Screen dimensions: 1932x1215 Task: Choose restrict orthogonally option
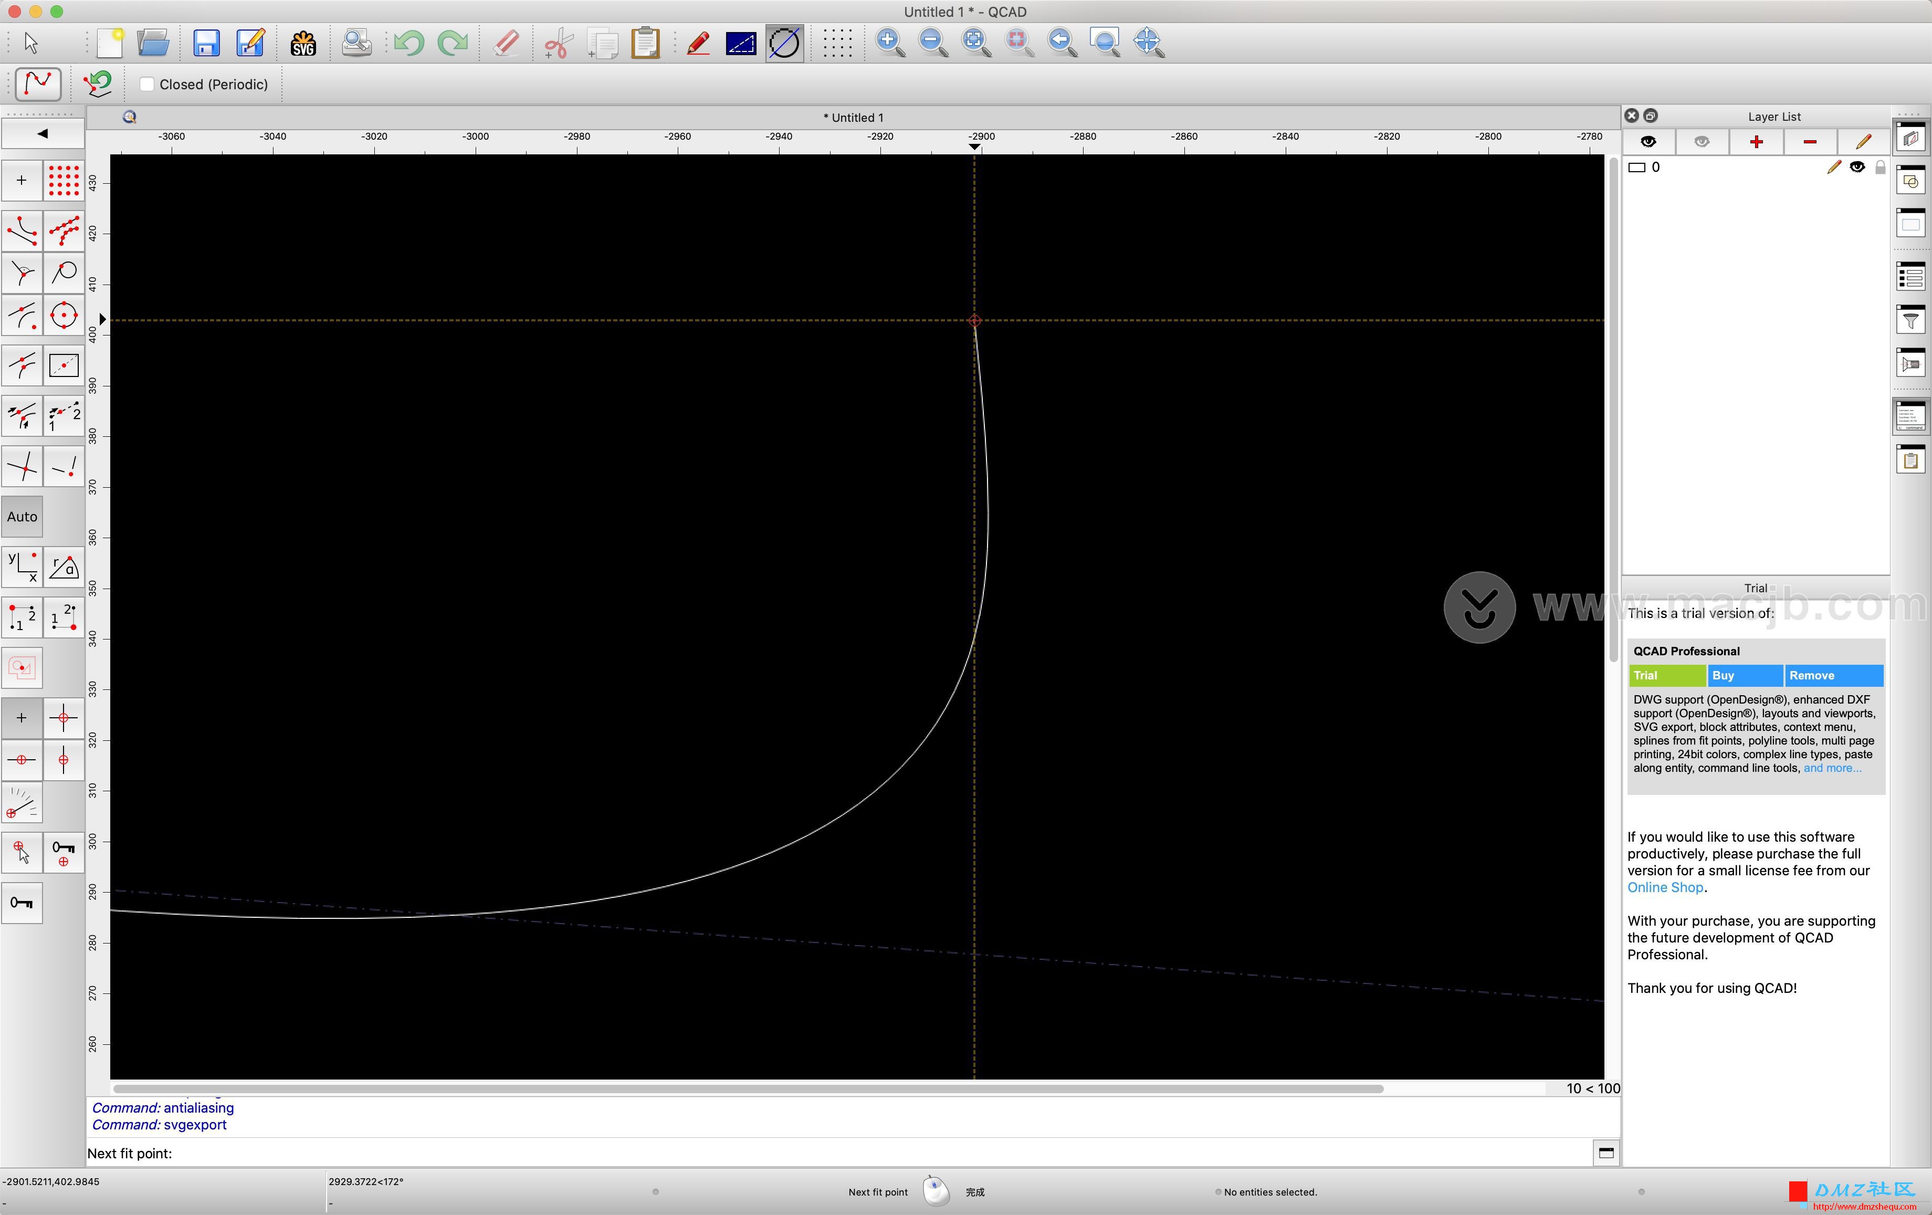64,718
